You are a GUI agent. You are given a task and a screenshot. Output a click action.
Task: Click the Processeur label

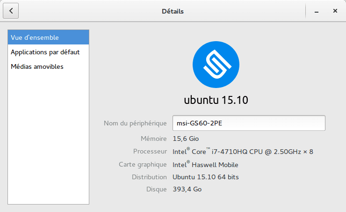pyautogui.click(x=150, y=151)
